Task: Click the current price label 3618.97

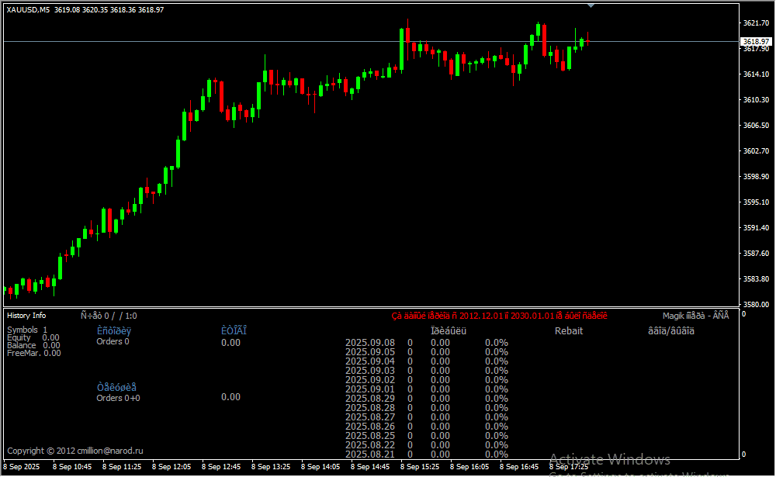Action: tap(755, 41)
